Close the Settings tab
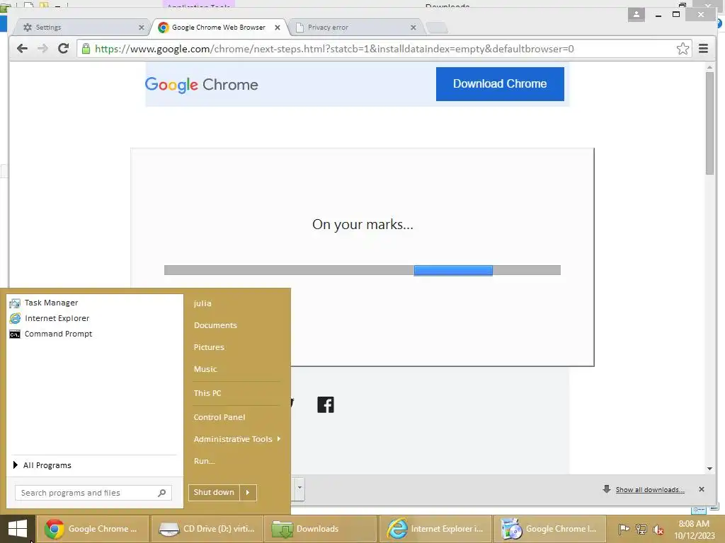The image size is (725, 543). pos(142,28)
